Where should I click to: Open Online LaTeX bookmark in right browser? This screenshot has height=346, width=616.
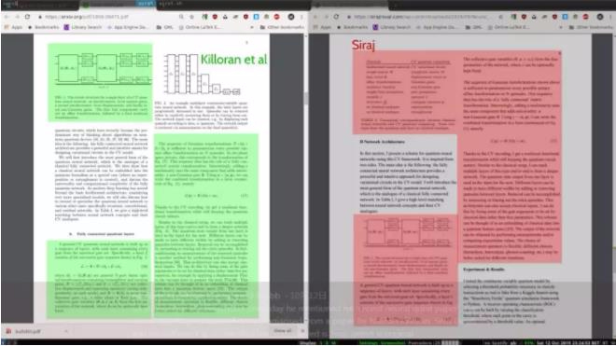pos(509,27)
